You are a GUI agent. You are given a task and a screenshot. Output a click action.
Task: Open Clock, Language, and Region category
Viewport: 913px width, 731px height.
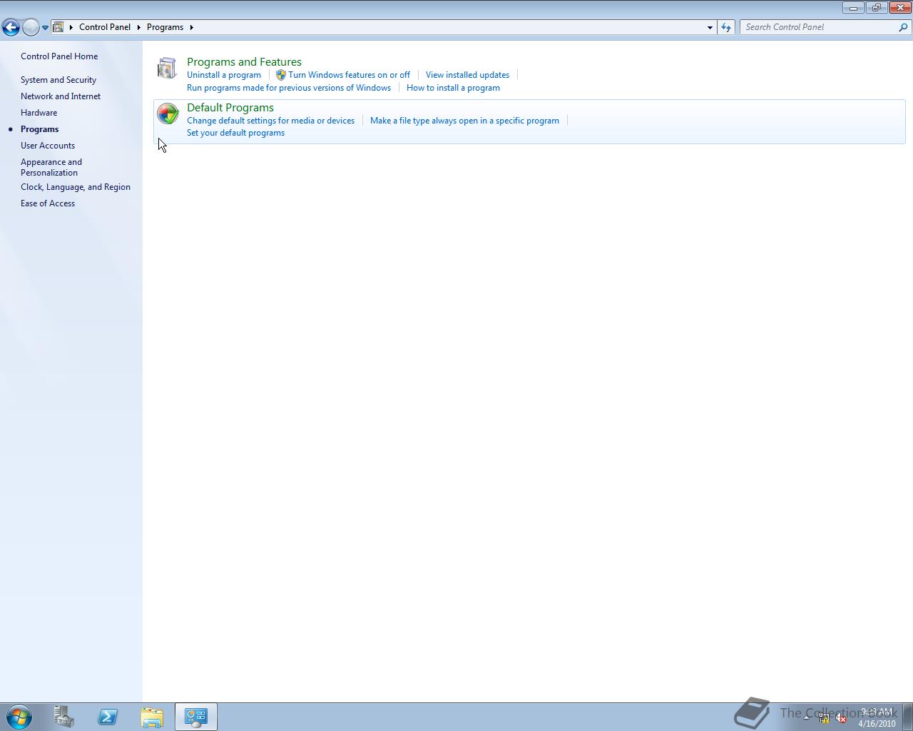[x=76, y=187]
